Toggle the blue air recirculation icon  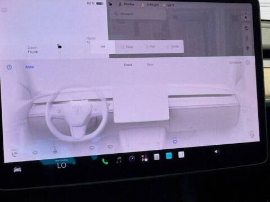click(x=175, y=141)
